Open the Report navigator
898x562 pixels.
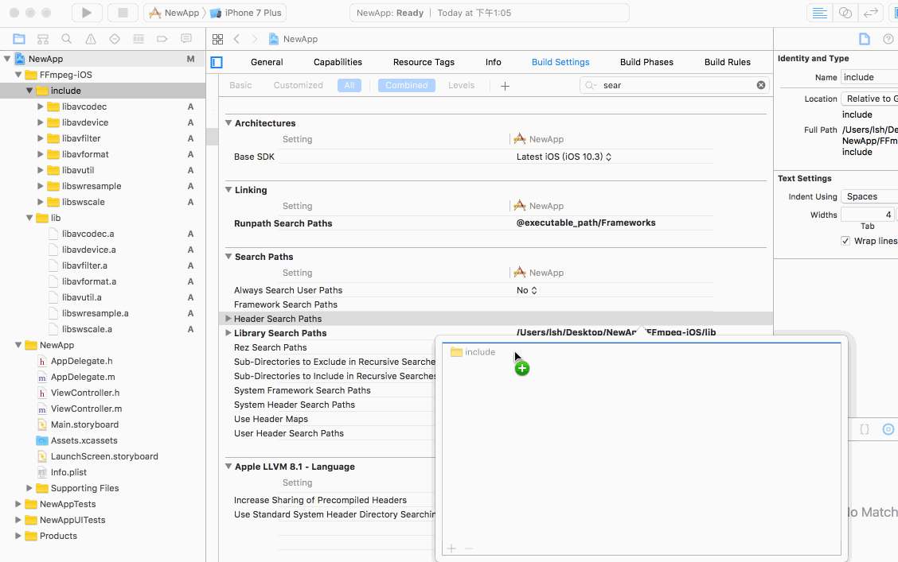click(x=186, y=39)
